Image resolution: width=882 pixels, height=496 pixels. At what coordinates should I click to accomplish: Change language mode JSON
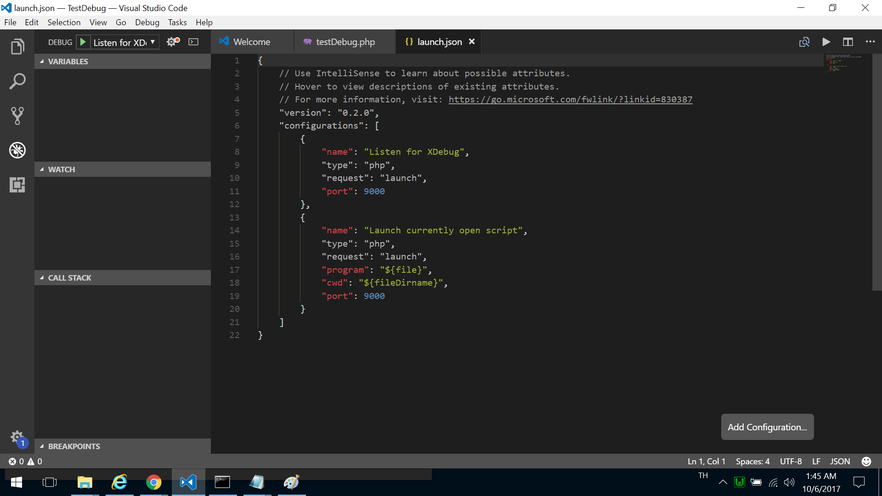840,462
